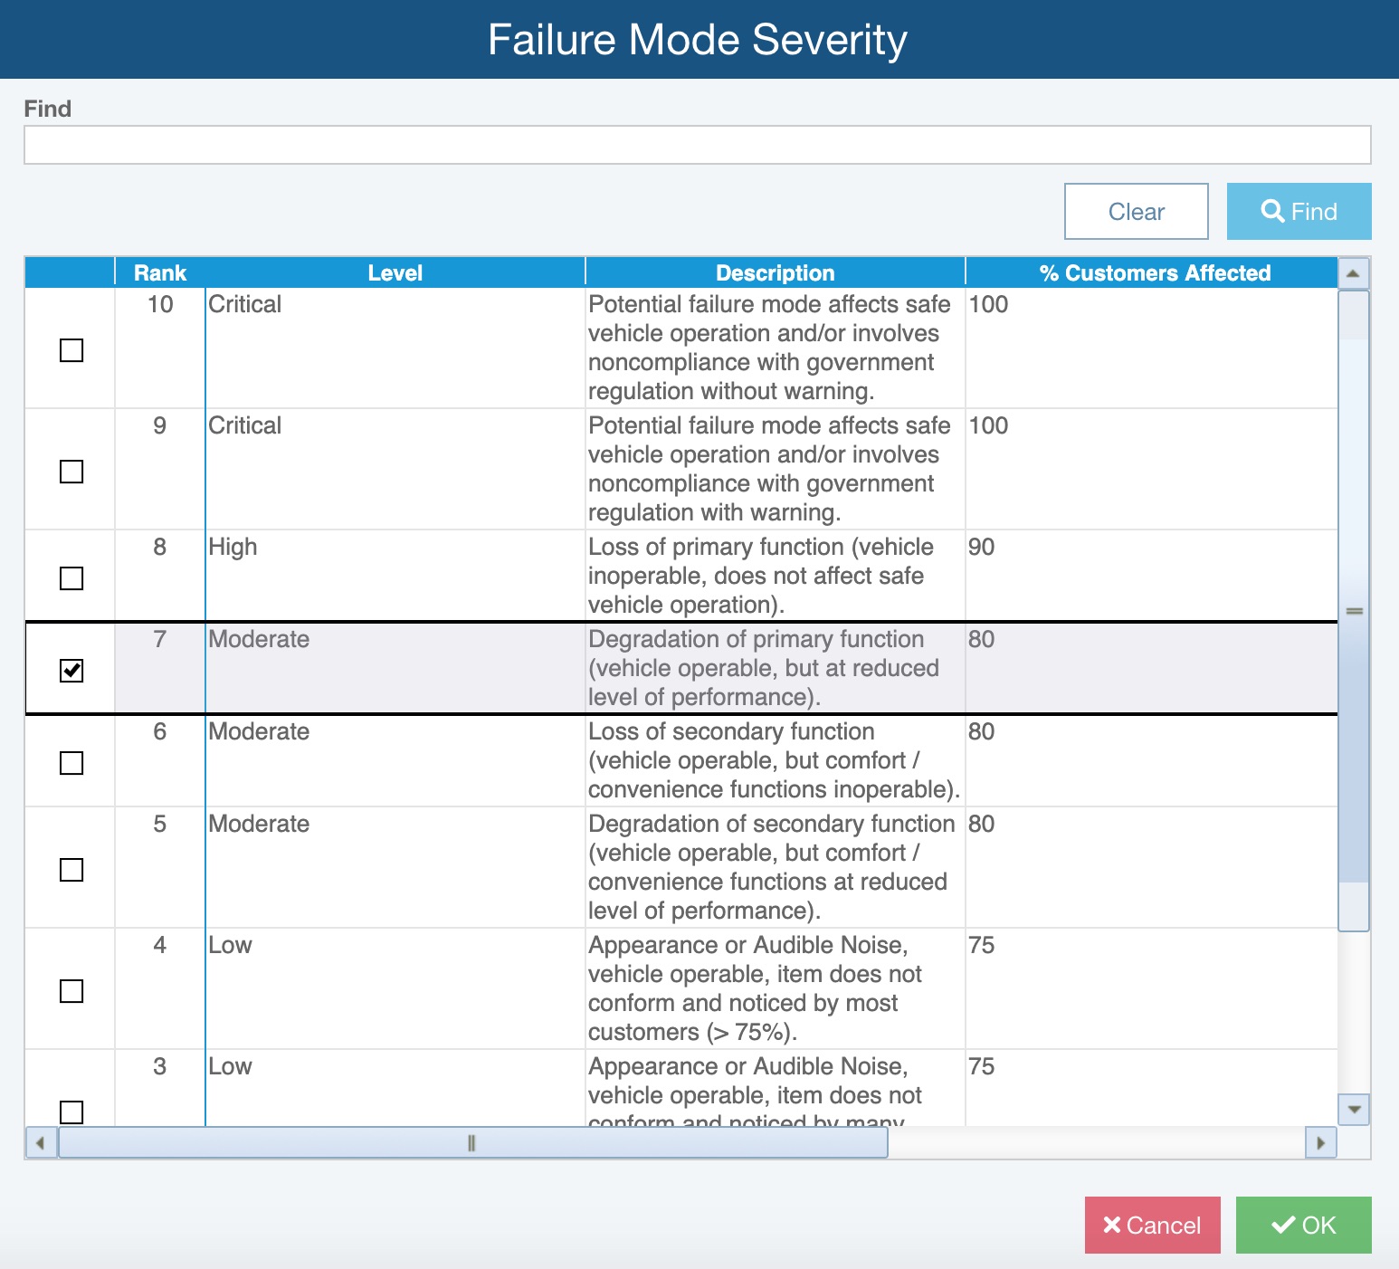Click the % Customers Affected header

[x=1154, y=273]
